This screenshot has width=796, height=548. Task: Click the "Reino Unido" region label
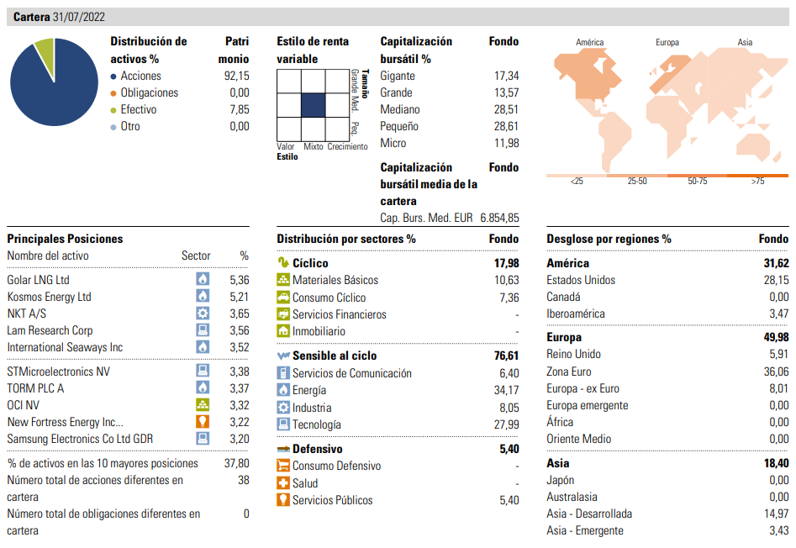click(573, 354)
